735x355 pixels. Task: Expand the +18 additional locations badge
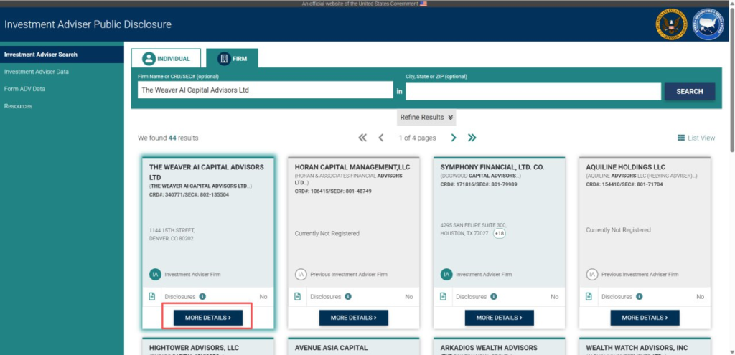point(500,234)
